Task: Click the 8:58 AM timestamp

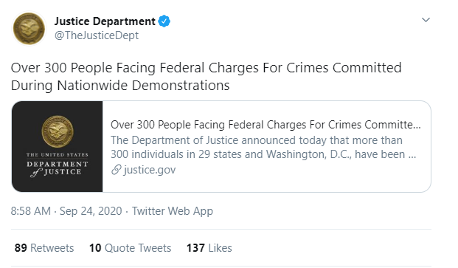Action: [31, 210]
